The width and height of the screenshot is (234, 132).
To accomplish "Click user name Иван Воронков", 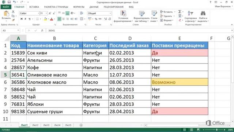I will [x=223, y=7].
